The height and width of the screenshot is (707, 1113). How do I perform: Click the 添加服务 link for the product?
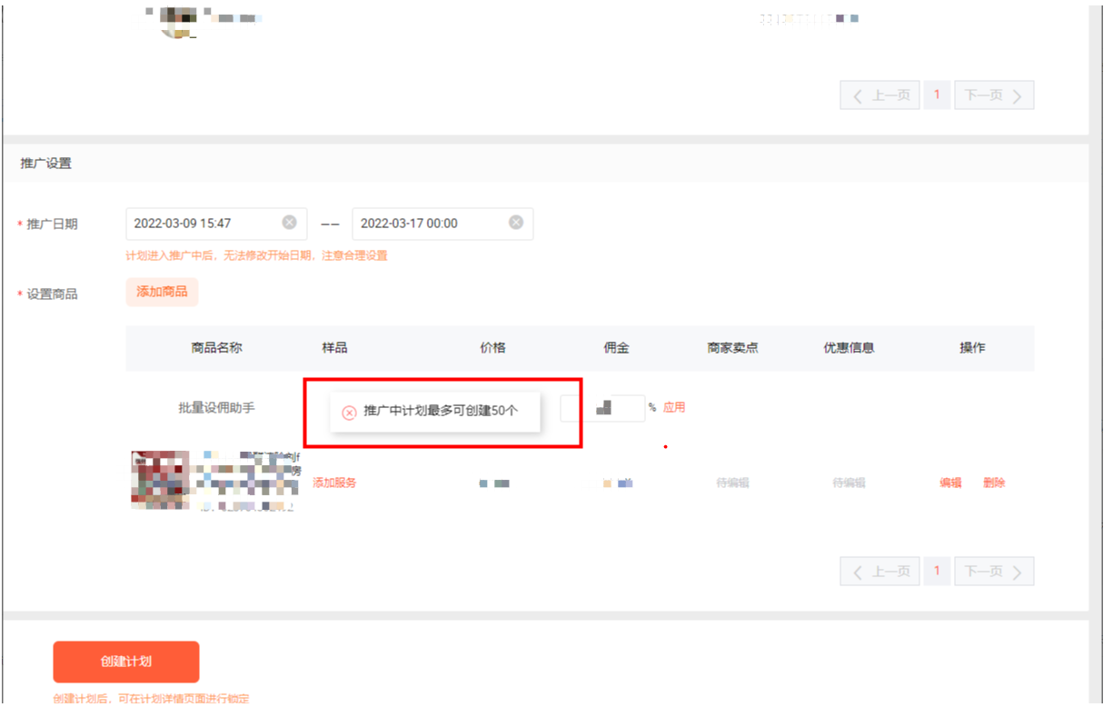[334, 483]
